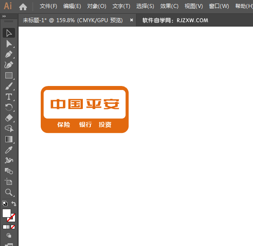Click the 投资 text in the logo
The height and width of the screenshot is (246, 253).
[x=105, y=125]
